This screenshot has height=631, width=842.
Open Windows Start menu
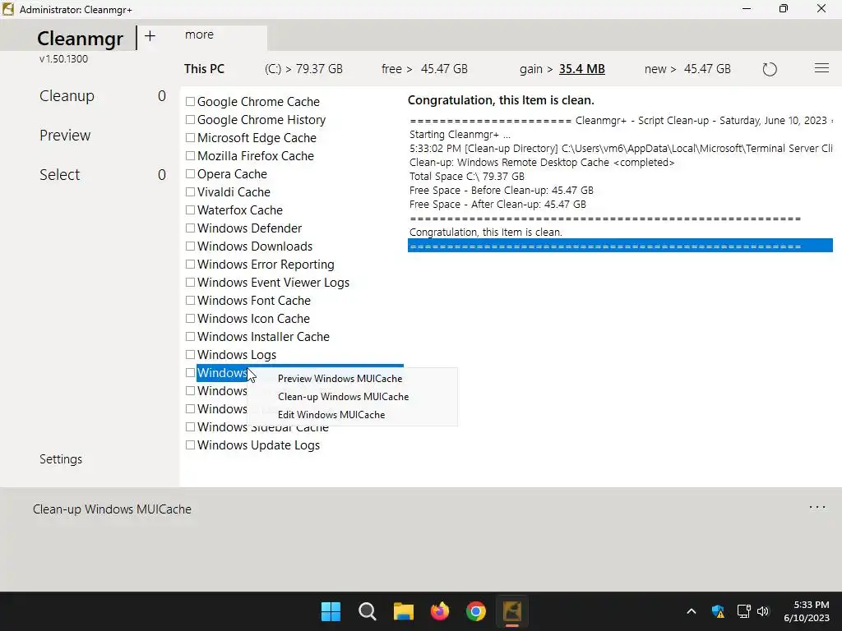(331, 611)
